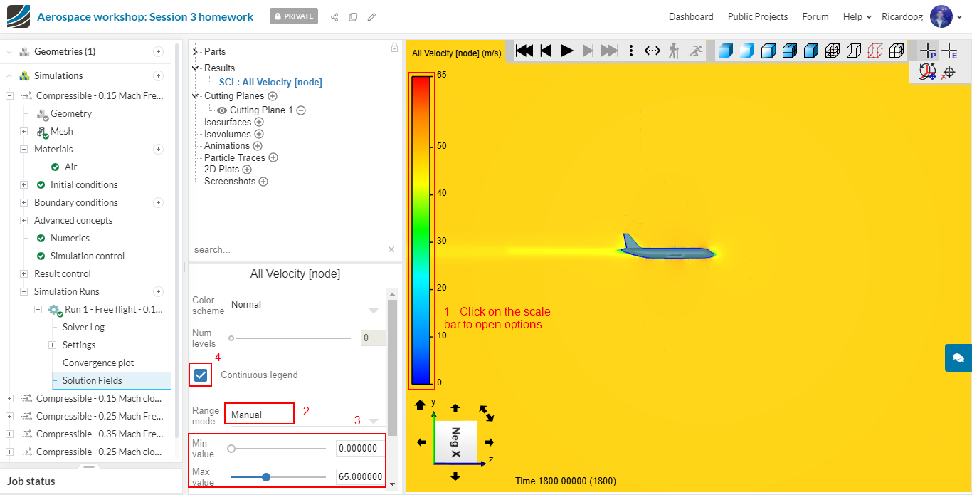Open the Ricardopg user menu
The image size is (972, 495).
pyautogui.click(x=921, y=16)
